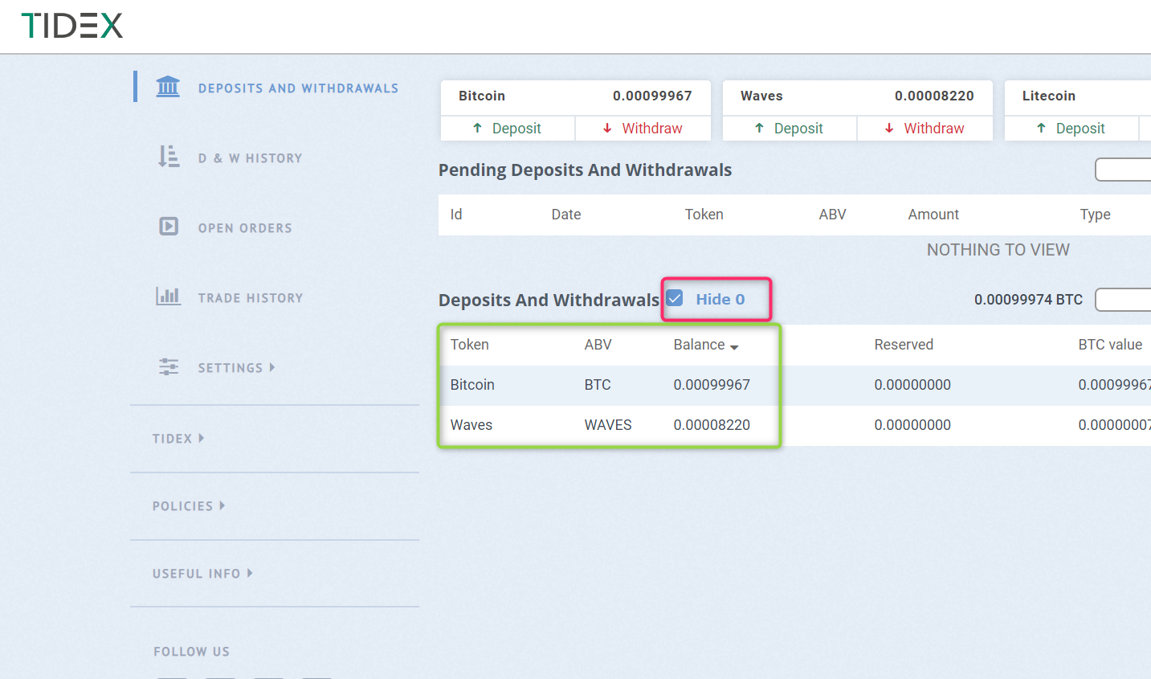Click the search field beside Pending Deposits heading
This screenshot has height=679, width=1151.
(x=1124, y=170)
